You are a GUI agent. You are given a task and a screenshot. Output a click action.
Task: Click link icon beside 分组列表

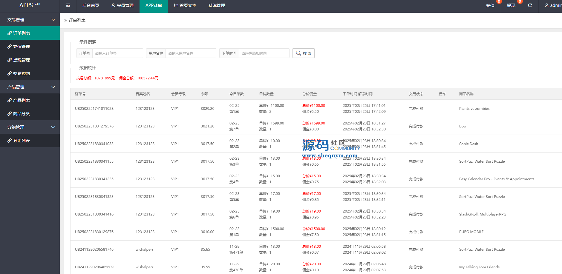(x=10, y=141)
